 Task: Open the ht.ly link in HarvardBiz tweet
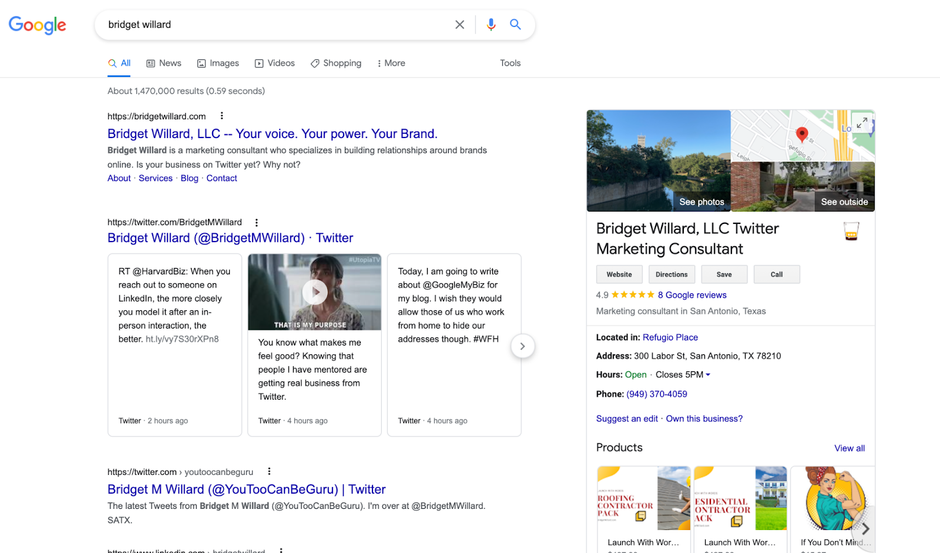pos(182,339)
